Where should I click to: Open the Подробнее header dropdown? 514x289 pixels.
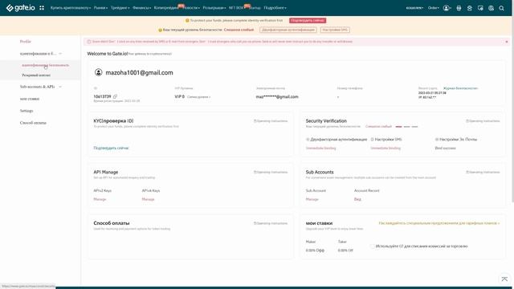pos(275,8)
